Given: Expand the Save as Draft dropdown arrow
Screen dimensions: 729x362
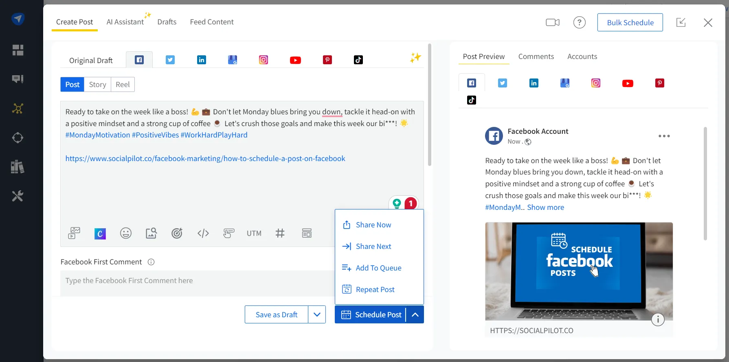Looking at the screenshot, I should tap(317, 314).
